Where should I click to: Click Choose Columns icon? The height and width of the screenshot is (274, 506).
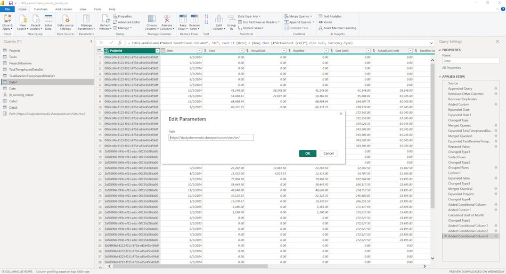(152, 19)
